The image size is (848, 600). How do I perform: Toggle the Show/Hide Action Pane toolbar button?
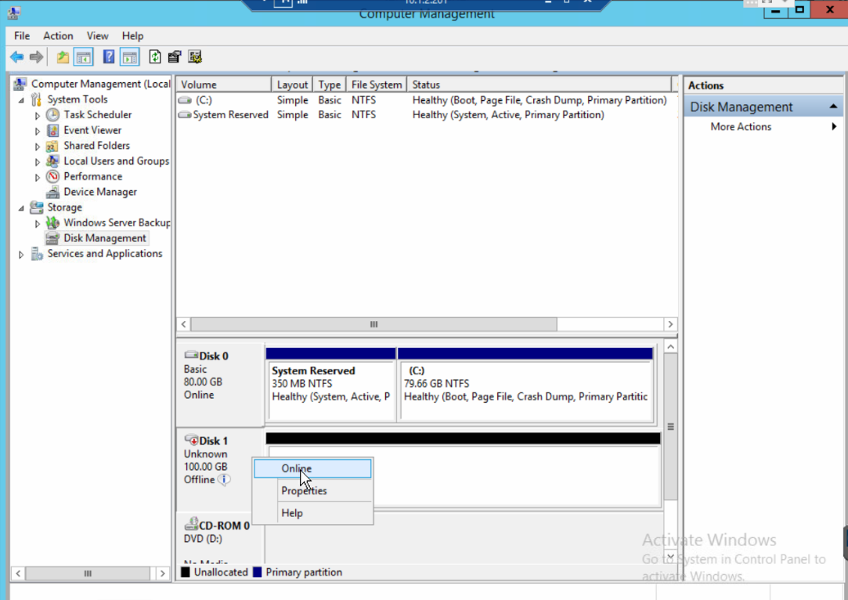coord(130,57)
